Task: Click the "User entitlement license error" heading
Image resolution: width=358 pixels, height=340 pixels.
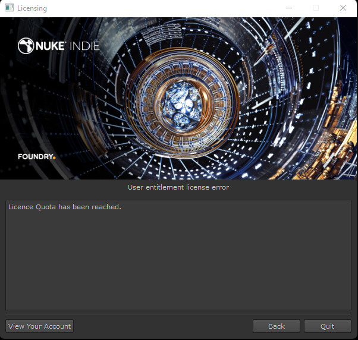Action: [178, 187]
